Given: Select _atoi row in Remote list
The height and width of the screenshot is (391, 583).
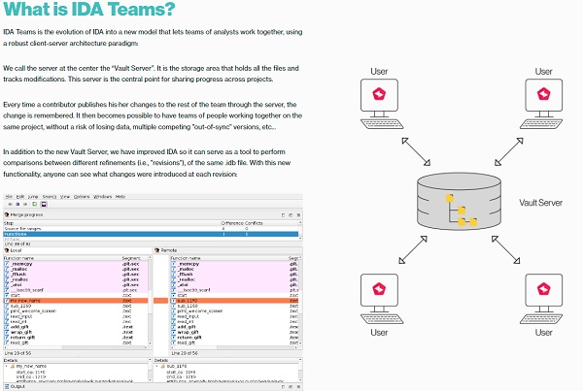Looking at the screenshot, I should (x=234, y=285).
